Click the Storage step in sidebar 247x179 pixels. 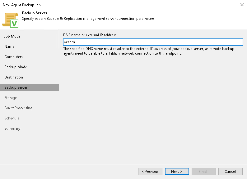[11, 98]
